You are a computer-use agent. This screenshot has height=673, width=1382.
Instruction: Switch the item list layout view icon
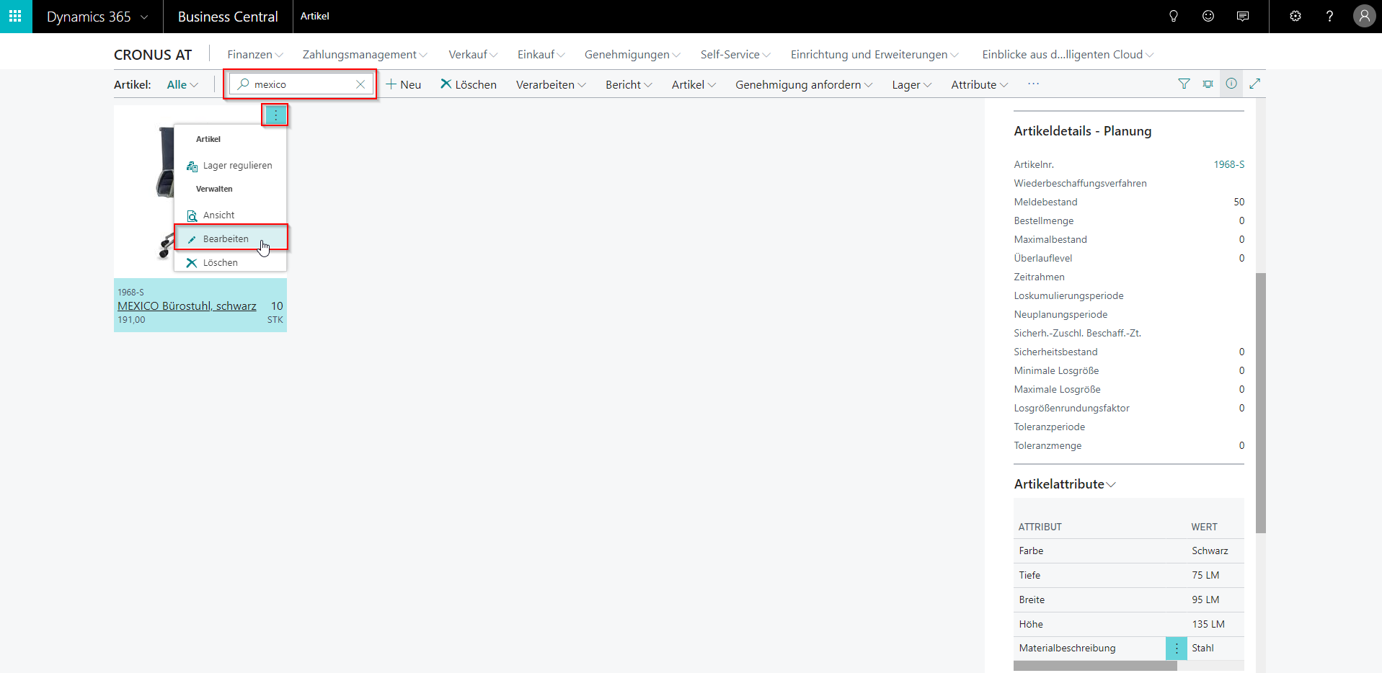coord(1208,84)
